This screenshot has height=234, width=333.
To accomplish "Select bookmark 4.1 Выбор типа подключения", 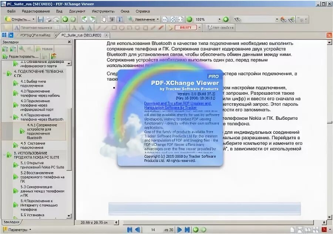I will point(33,84).
